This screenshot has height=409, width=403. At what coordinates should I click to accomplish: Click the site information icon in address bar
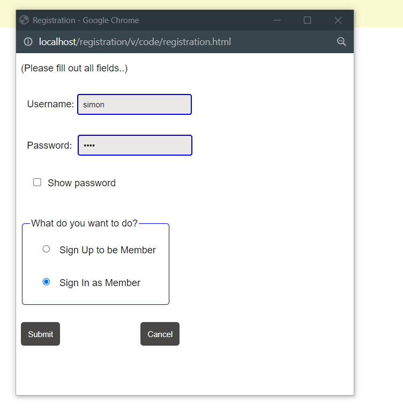28,42
